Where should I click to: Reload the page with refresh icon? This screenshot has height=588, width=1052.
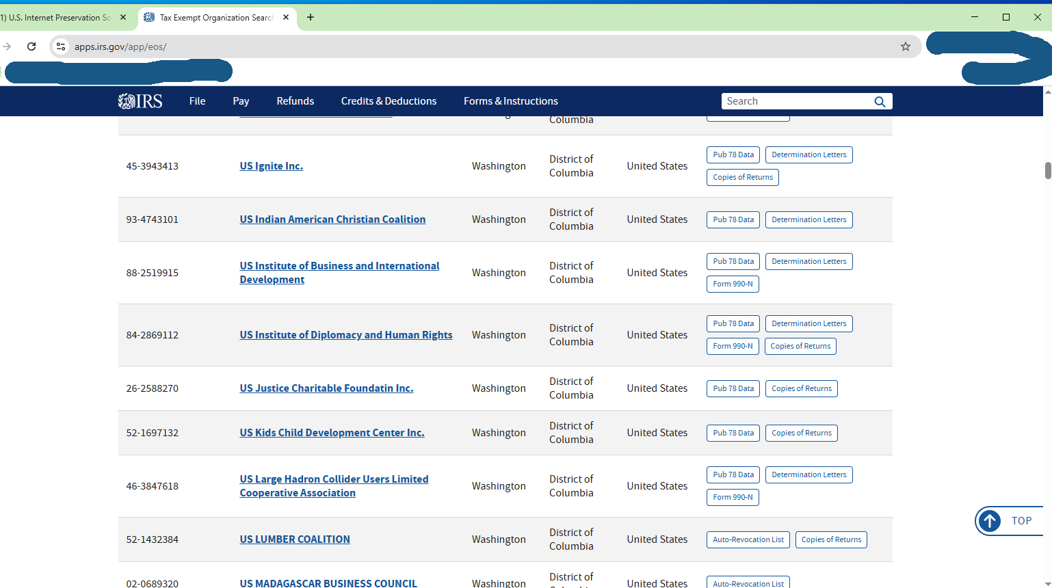tap(31, 46)
